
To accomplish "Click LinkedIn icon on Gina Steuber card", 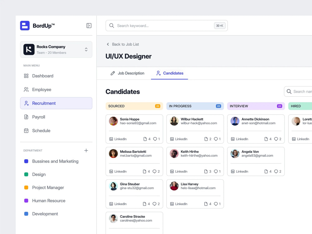I will point(111,204).
